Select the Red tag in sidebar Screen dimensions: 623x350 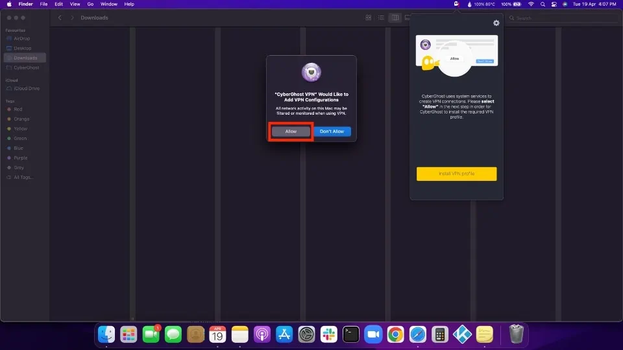click(25, 109)
